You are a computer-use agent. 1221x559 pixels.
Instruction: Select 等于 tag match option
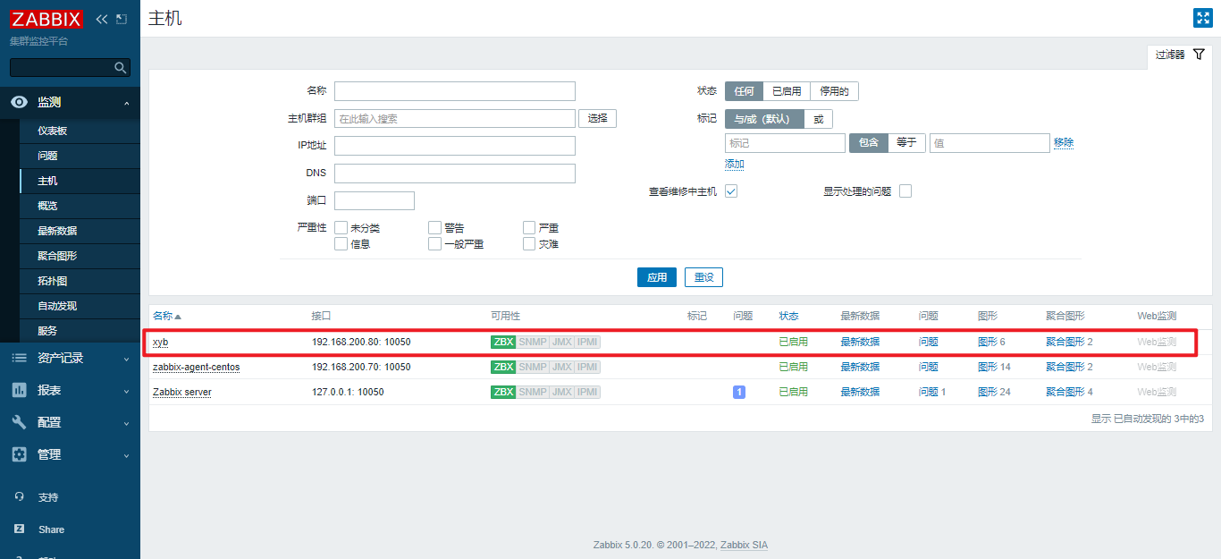[906, 143]
